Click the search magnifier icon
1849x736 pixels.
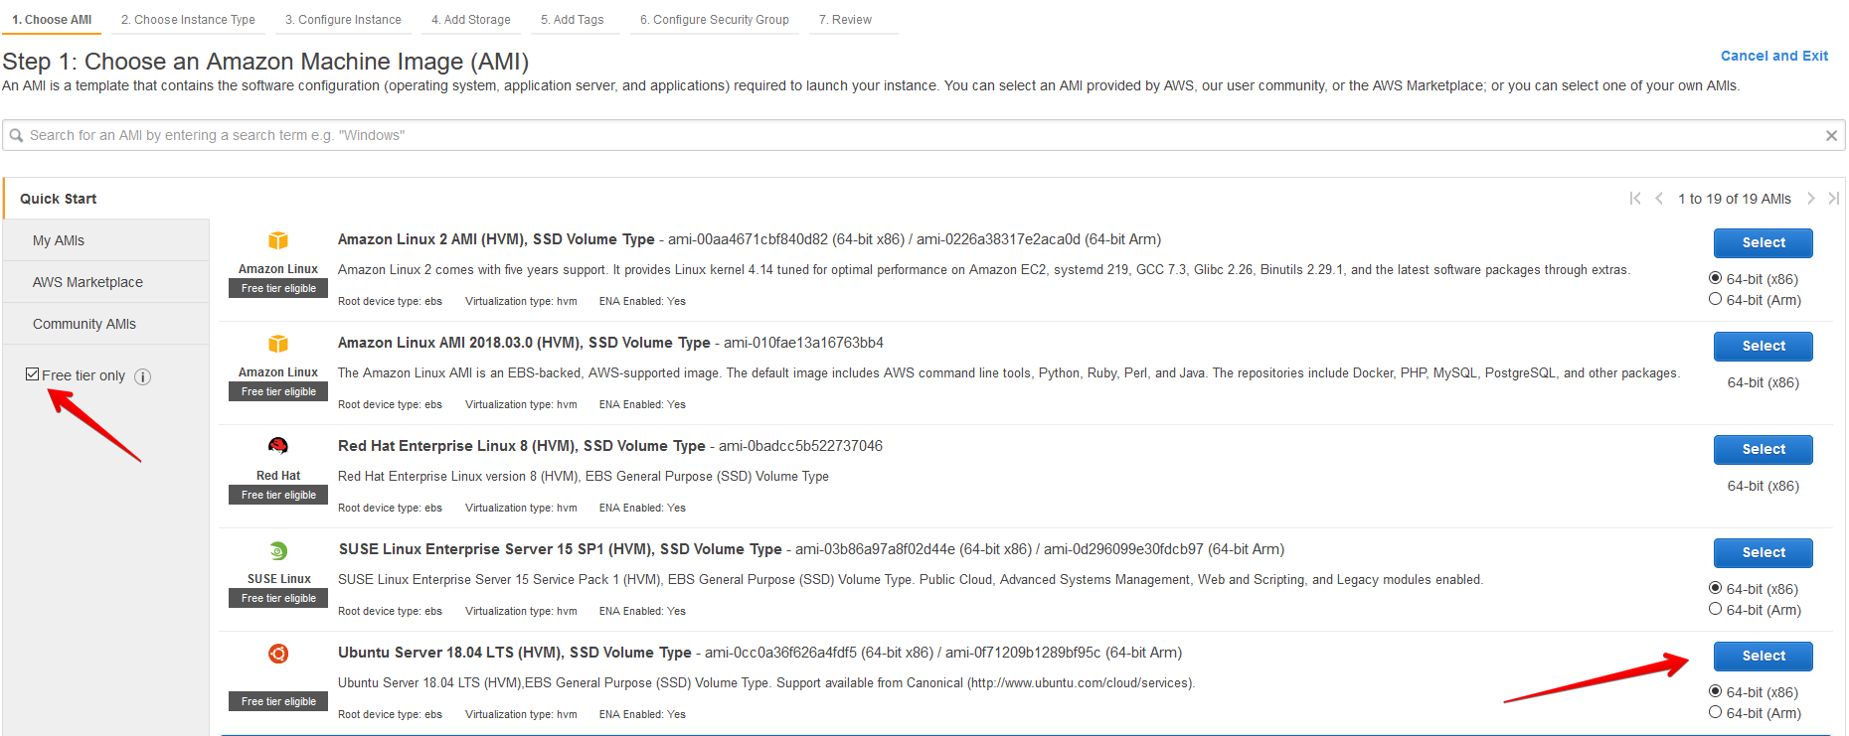click(x=16, y=135)
